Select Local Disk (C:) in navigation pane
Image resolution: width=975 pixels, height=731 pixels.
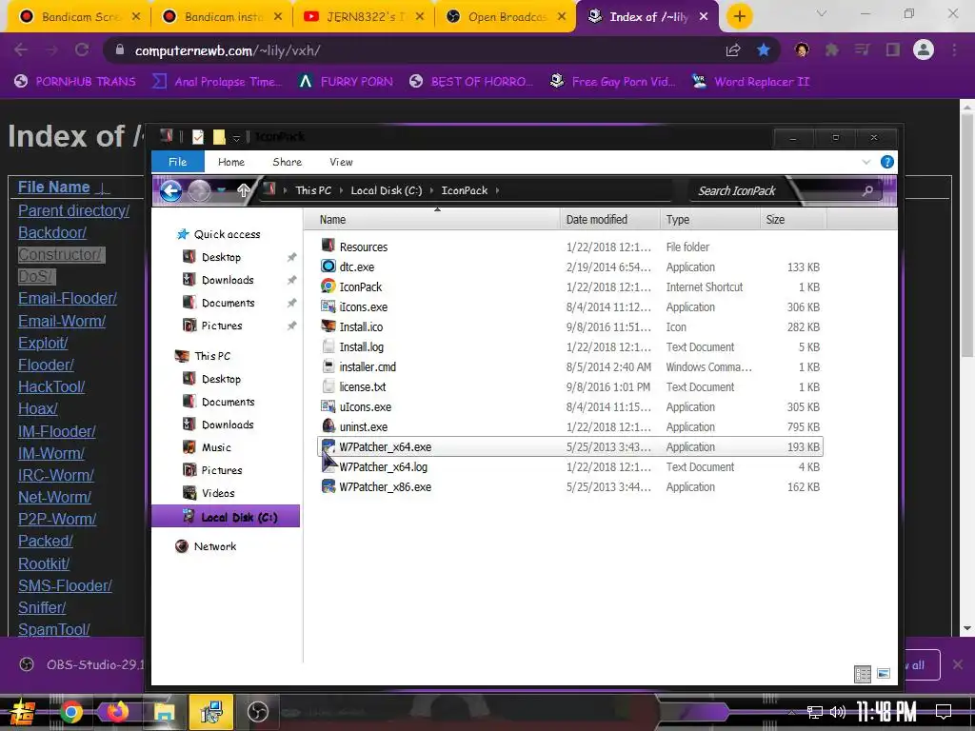[226, 517]
